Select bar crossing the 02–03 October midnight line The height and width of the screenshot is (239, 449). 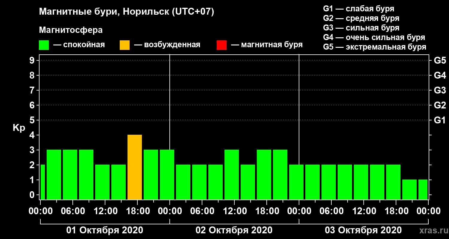296,182
